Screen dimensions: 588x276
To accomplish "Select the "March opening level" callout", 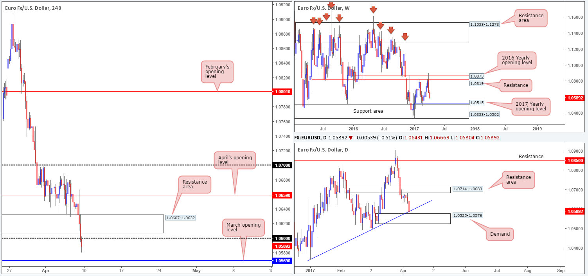I will [243, 227].
